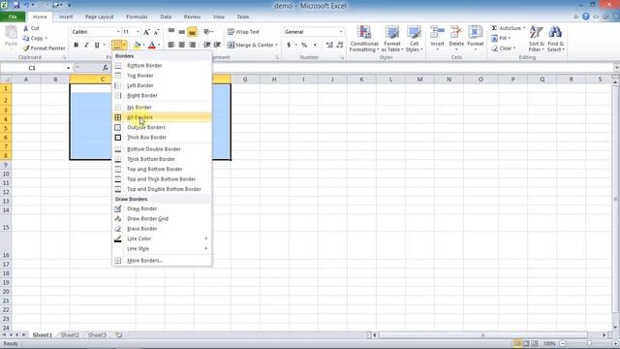This screenshot has width=620, height=349.
Task: Click the Align Text Right icon
Action: click(x=192, y=46)
